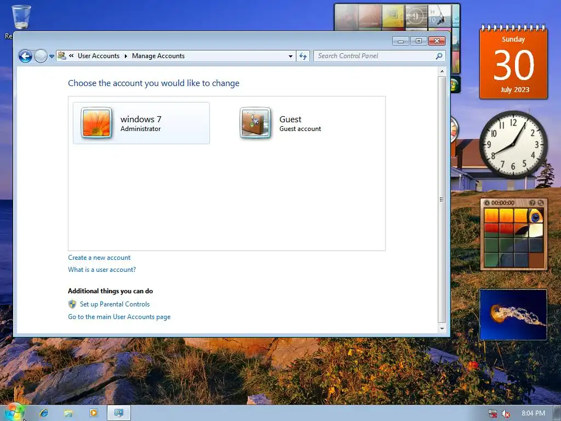This screenshot has width=561, height=421.
Task: Open Windows Media Player from taskbar
Action: point(93,413)
